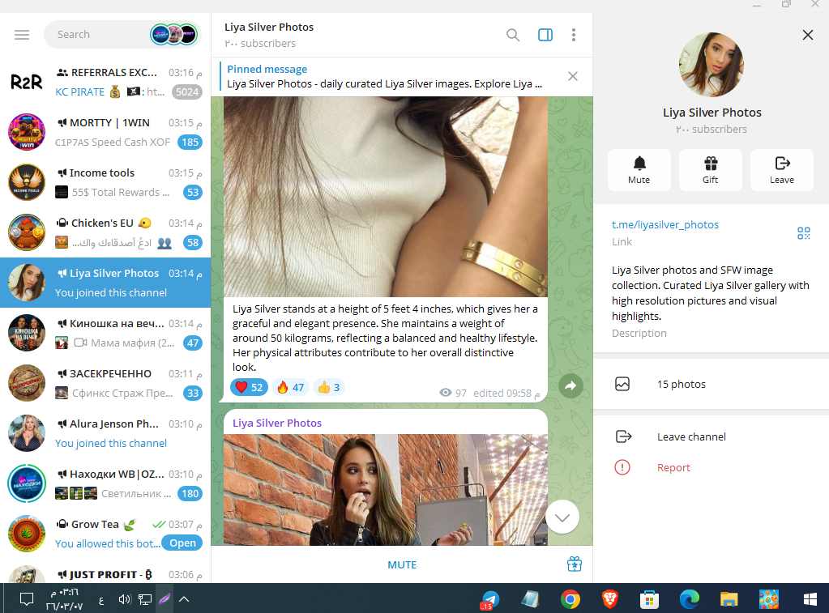Open the candy game taskbar icon
829x613 pixels.
(x=769, y=599)
